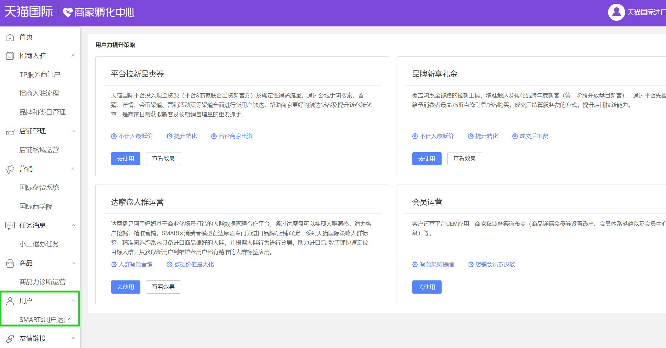The image size is (666, 348).
Task: Click the 成交后扣费 tag link
Action: pyautogui.click(x=534, y=136)
